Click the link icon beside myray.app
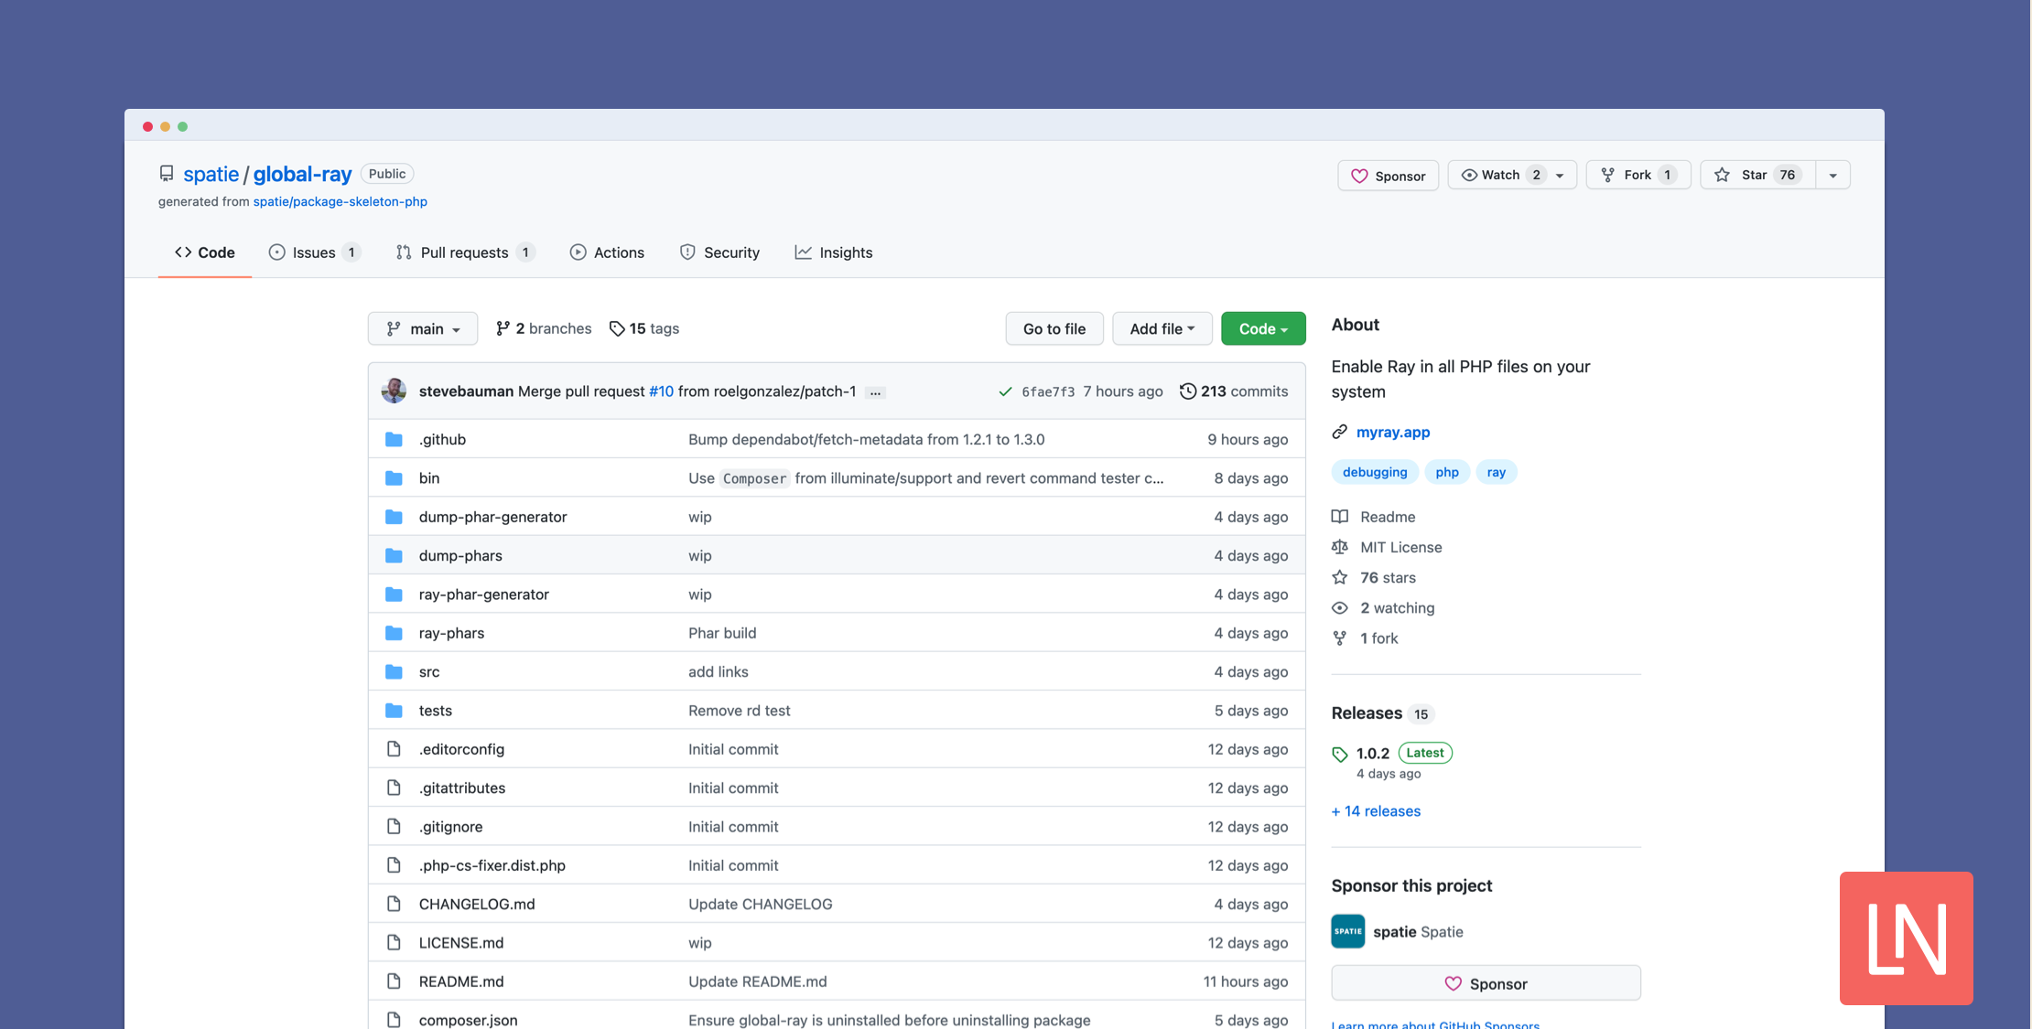Image resolution: width=2032 pixels, height=1029 pixels. (1340, 432)
